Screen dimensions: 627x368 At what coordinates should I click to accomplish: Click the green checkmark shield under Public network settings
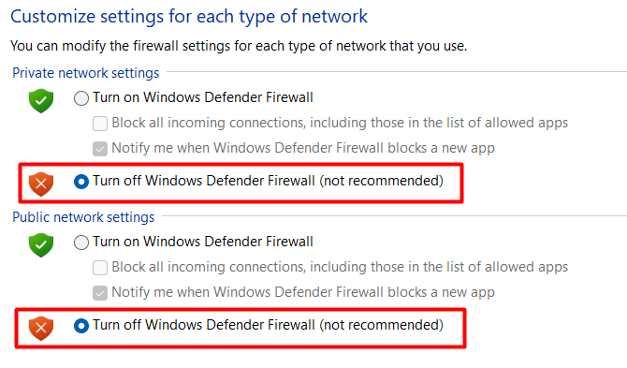pyautogui.click(x=41, y=245)
